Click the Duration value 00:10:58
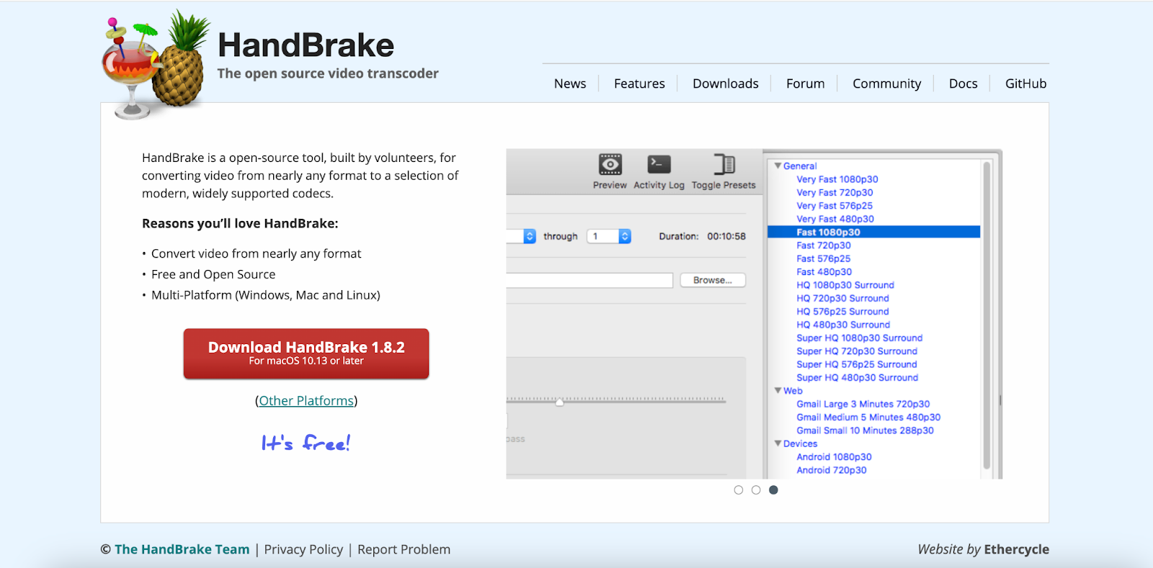 pyautogui.click(x=726, y=236)
